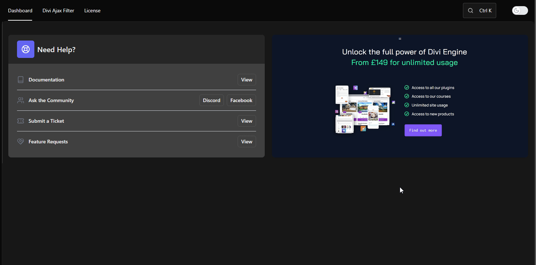Click the lifebuoy Need Help icon

pyautogui.click(x=26, y=49)
